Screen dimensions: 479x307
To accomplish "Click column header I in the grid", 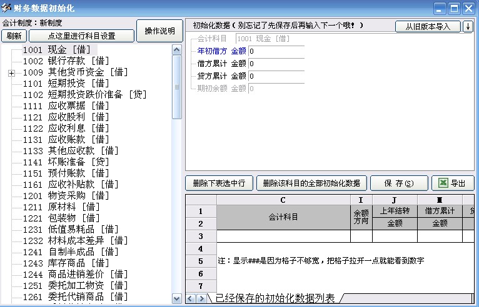I will [x=361, y=200].
